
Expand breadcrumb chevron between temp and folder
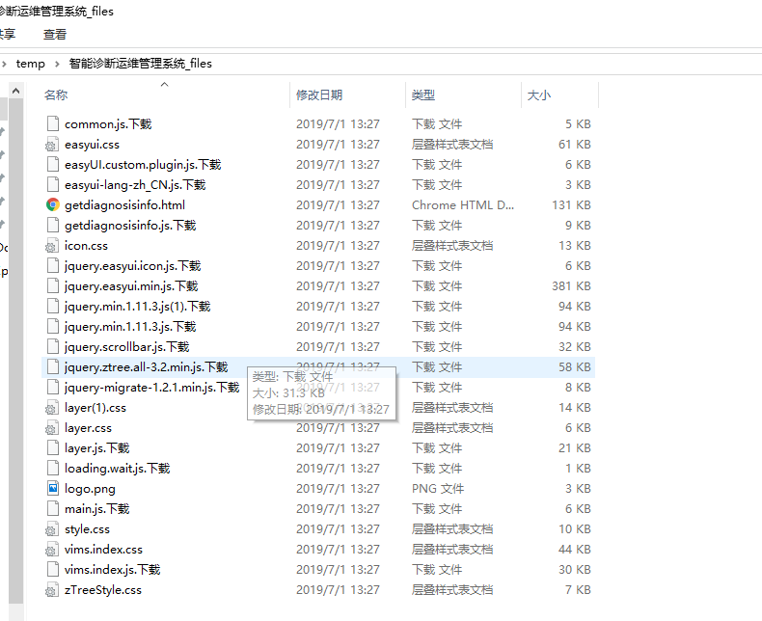(57, 64)
